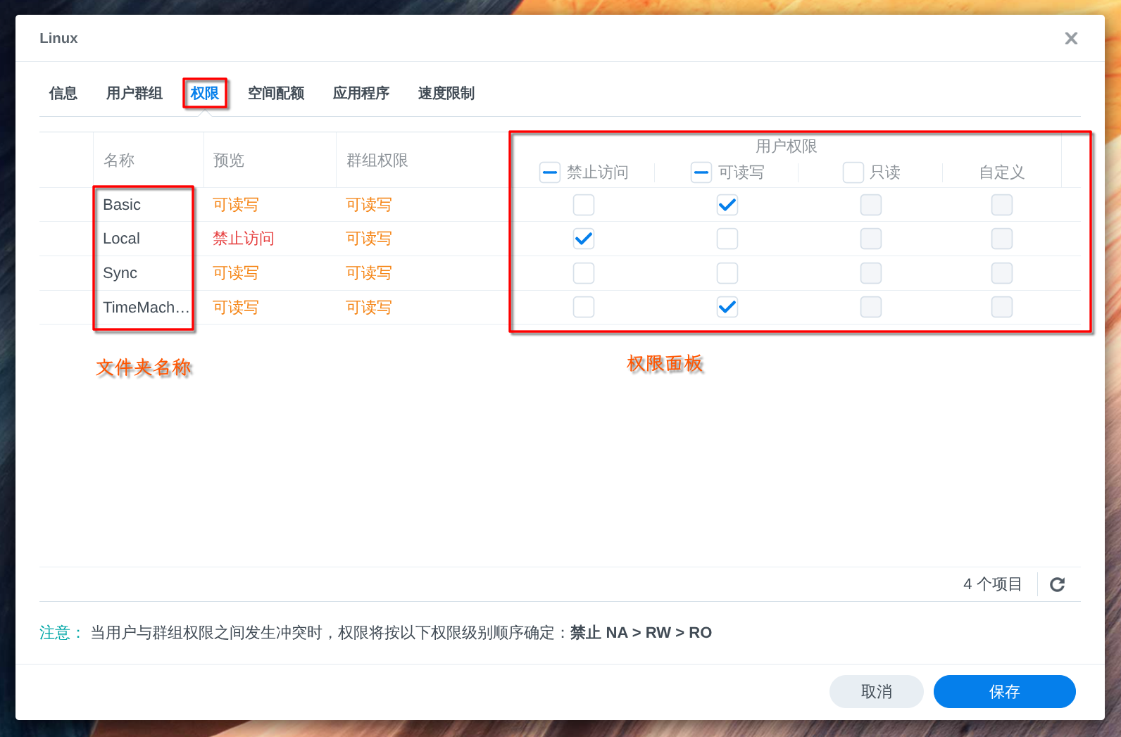Uncheck 可读写 for the TimeMach… folder
The image size is (1121, 737).
[727, 307]
